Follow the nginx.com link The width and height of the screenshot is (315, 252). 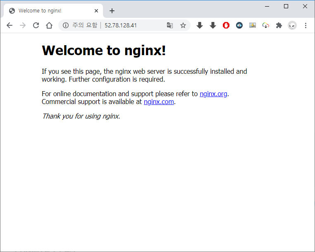coord(159,102)
